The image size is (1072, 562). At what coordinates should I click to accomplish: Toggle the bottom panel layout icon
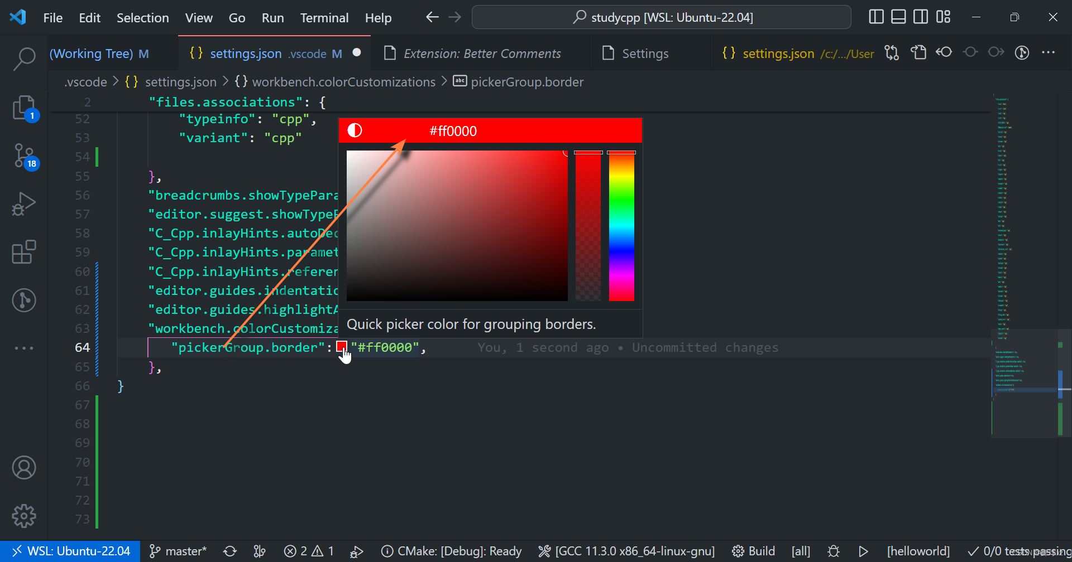coord(898,17)
